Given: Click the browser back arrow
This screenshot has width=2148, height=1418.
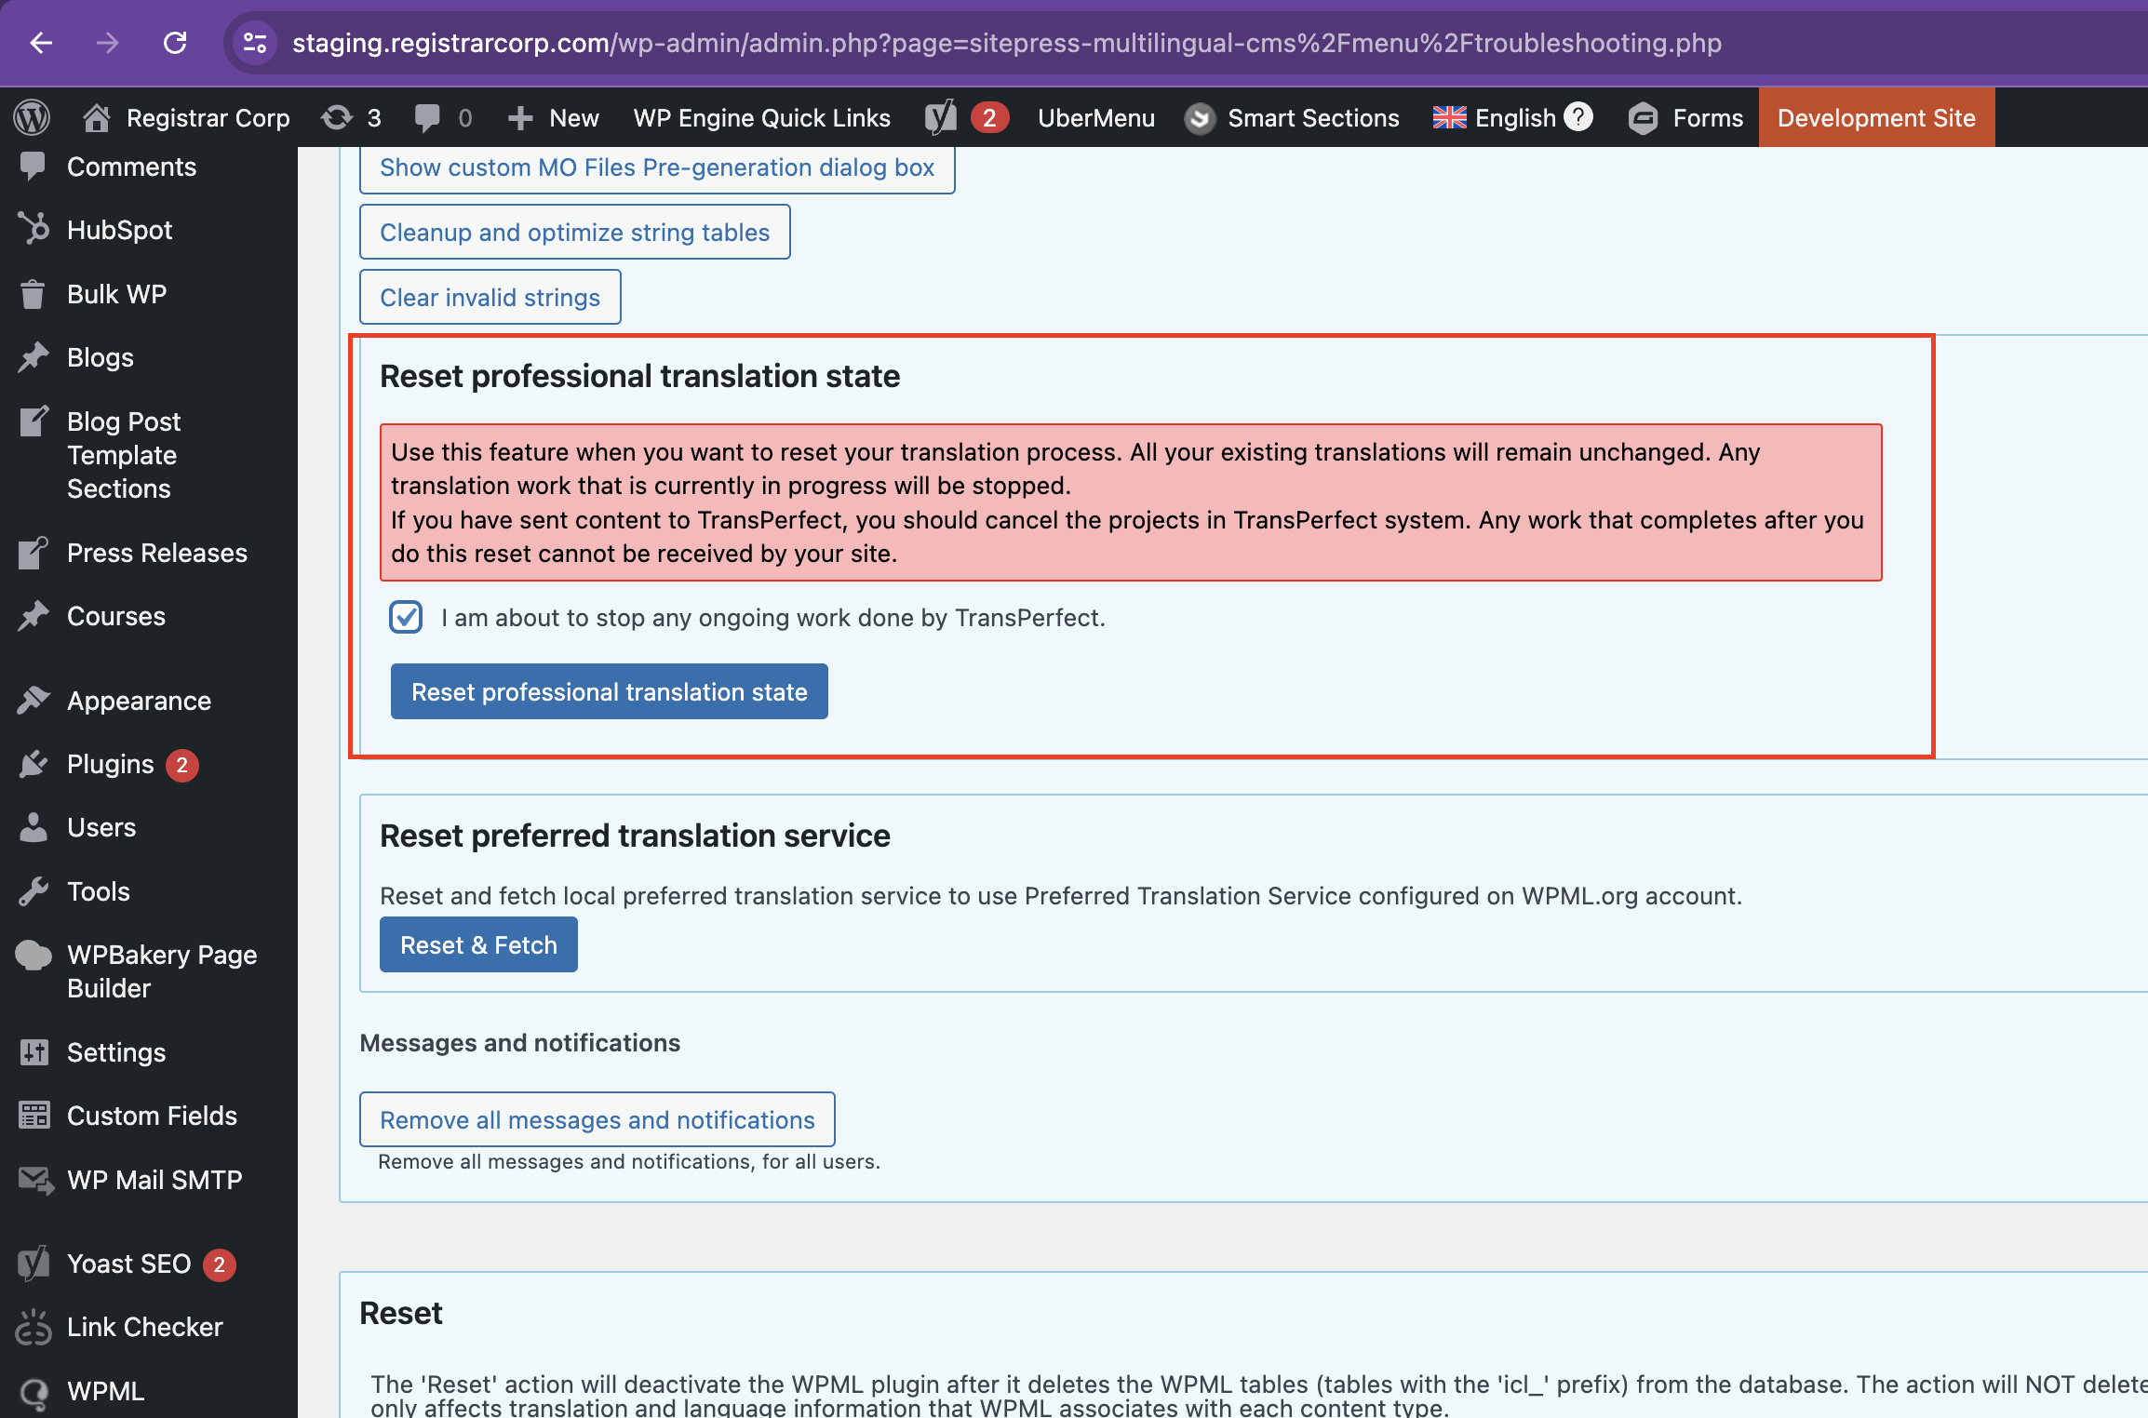Looking at the screenshot, I should pyautogui.click(x=41, y=43).
